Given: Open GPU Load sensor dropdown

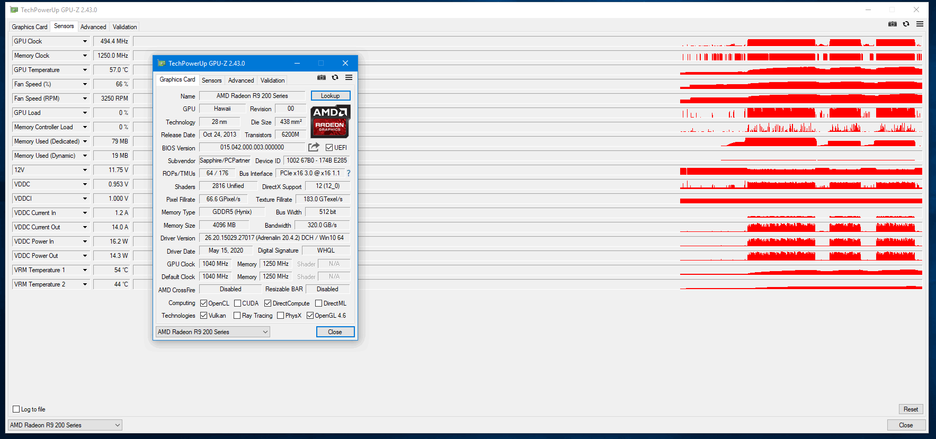Looking at the screenshot, I should click(x=84, y=113).
